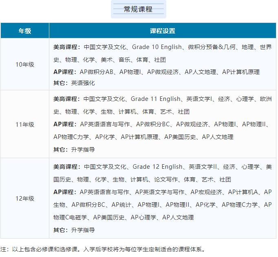Click the footnote starting with 注：以上包含必修课
The image size is (278, 257).
click(103, 249)
